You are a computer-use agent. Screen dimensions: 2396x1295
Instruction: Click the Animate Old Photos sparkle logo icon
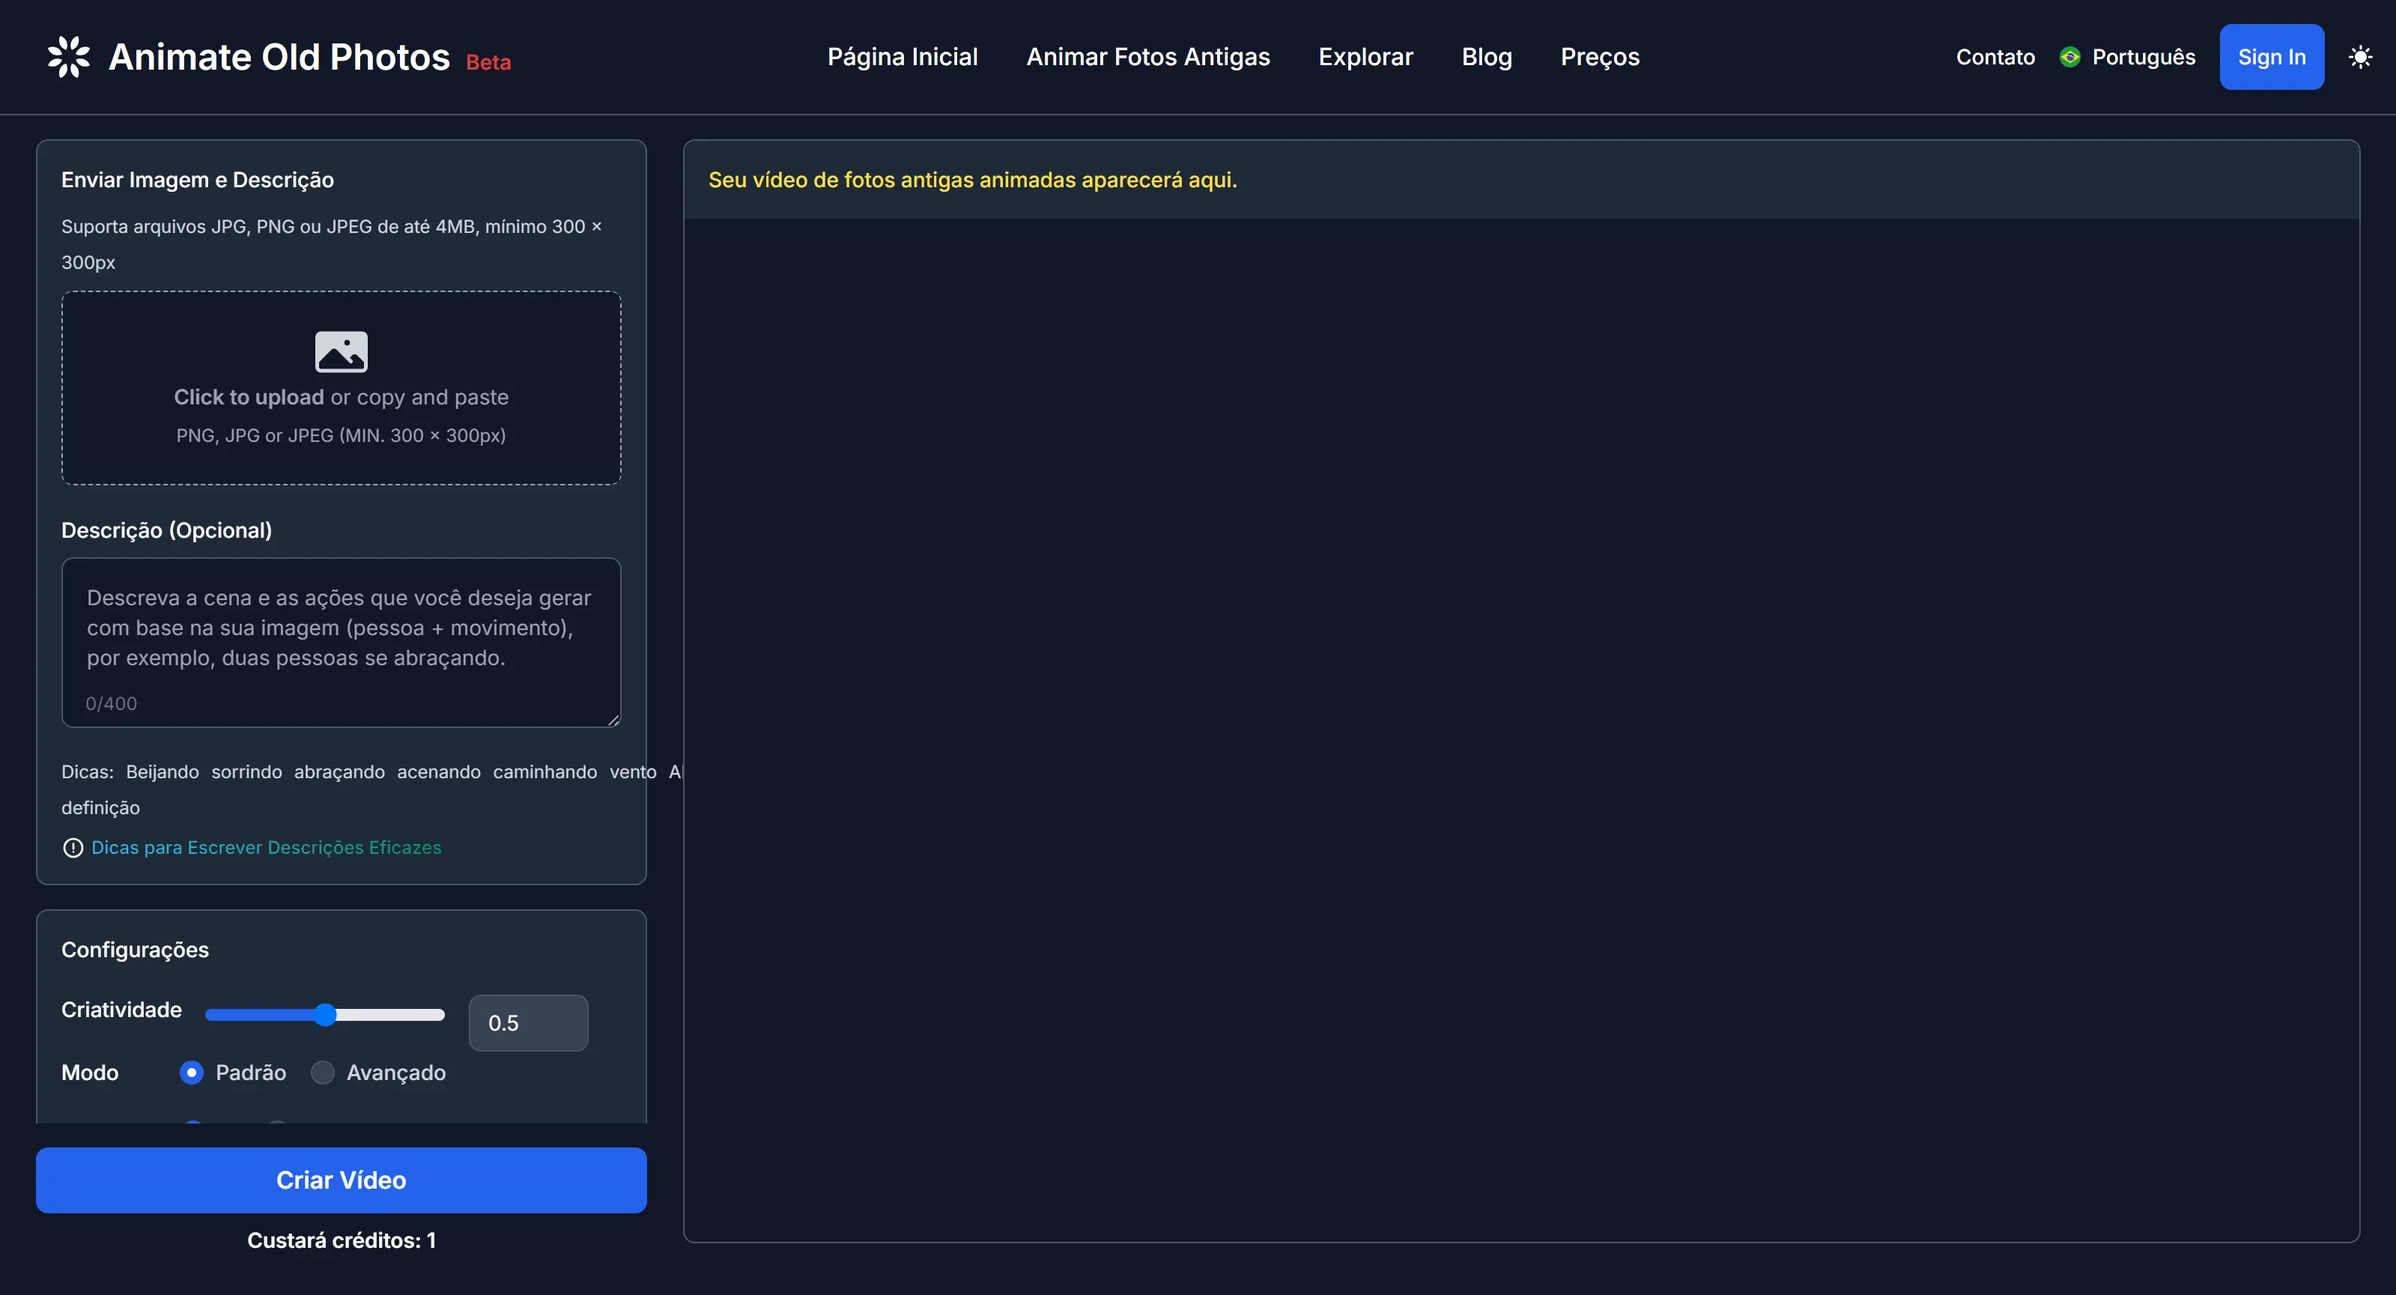coord(69,57)
